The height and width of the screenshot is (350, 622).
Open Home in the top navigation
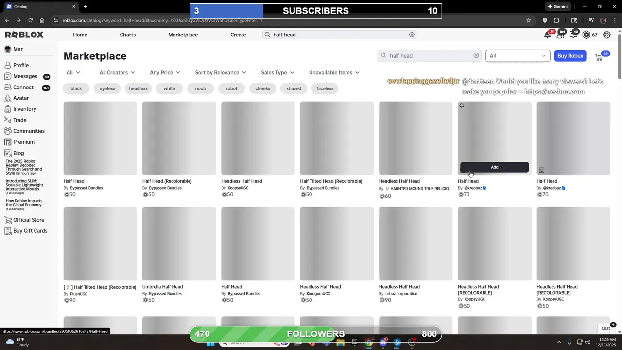click(80, 35)
